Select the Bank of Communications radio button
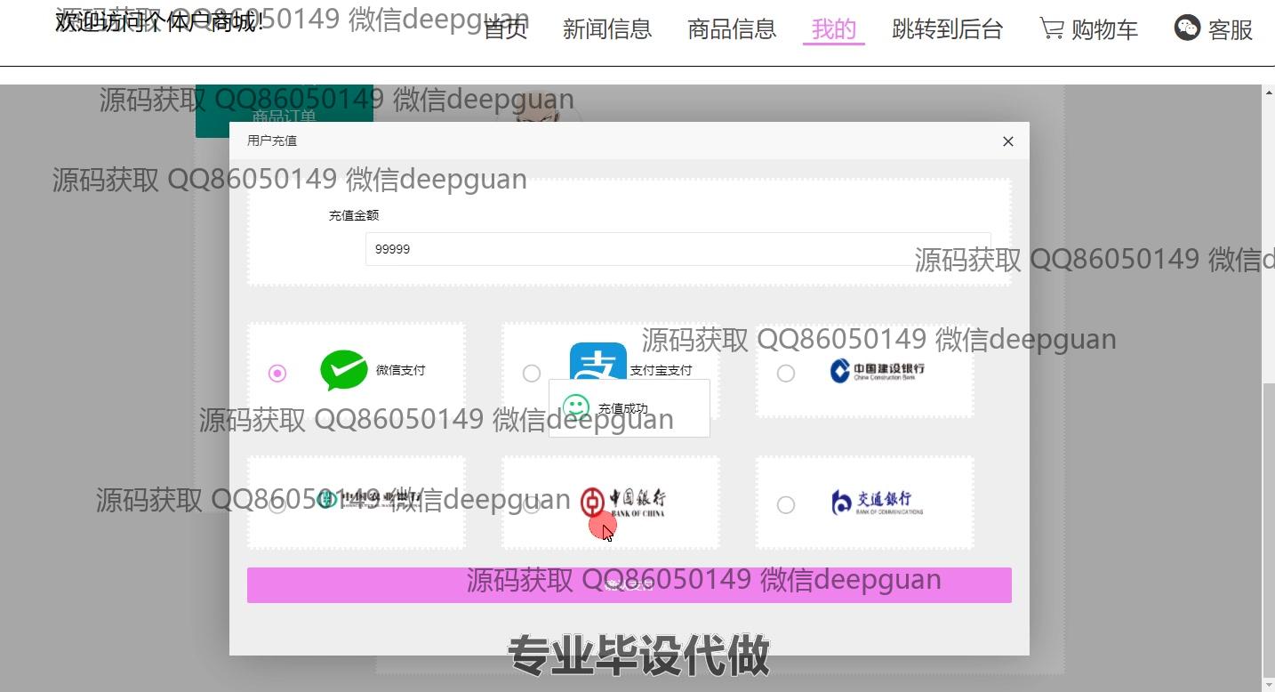The height and width of the screenshot is (692, 1275). point(786,505)
